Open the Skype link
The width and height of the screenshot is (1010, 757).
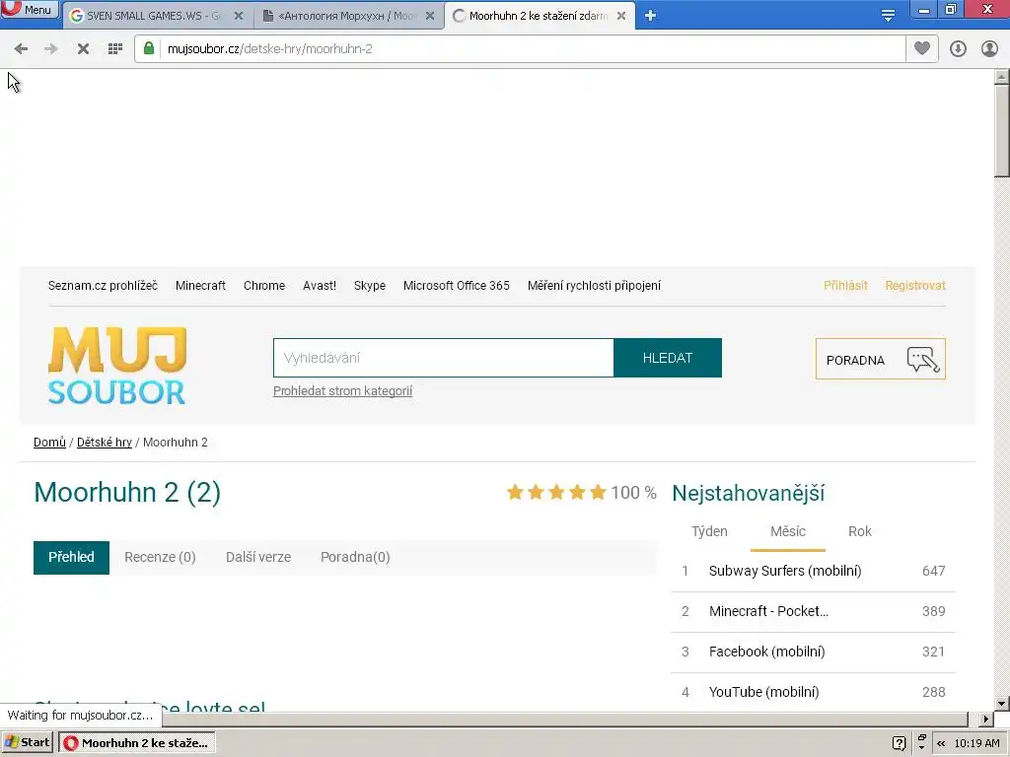click(x=370, y=286)
